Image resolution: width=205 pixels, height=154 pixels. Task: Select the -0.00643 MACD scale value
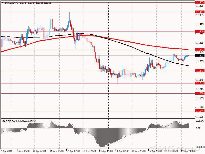pyautogui.click(x=200, y=147)
